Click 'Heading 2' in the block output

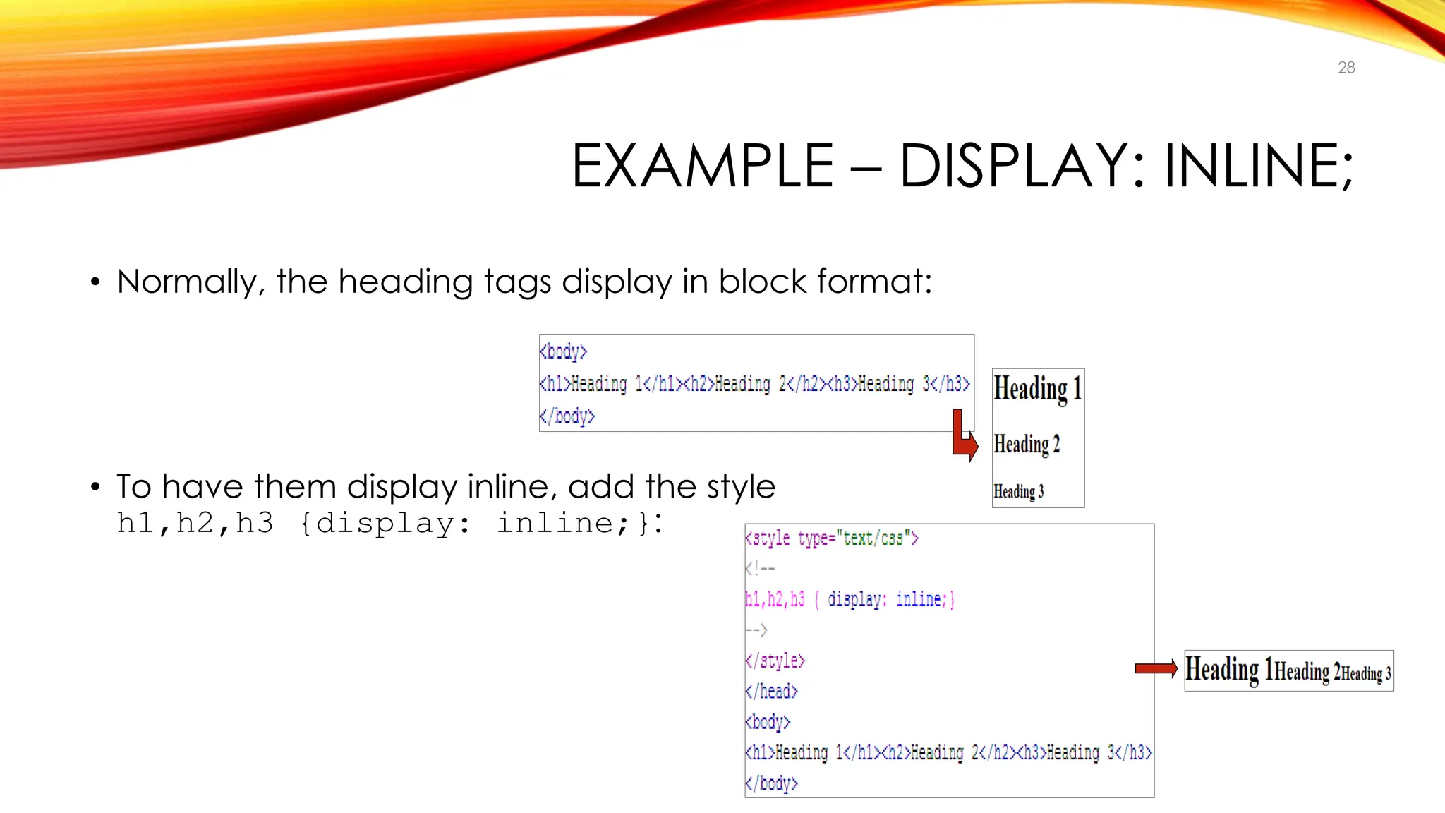(1027, 445)
